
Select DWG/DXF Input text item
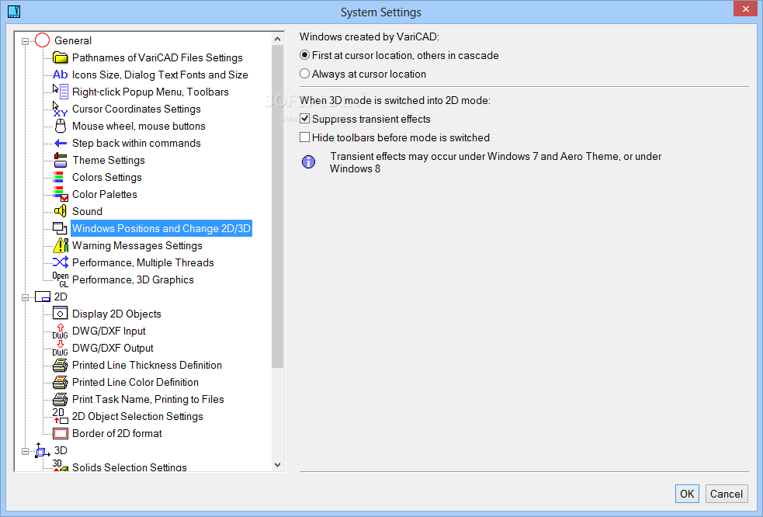(x=109, y=331)
